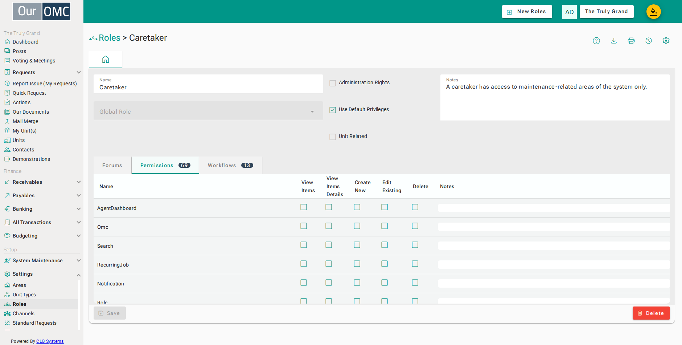Click the Dashboard icon in sidebar
Screen dimensions: 682x345
point(7,42)
